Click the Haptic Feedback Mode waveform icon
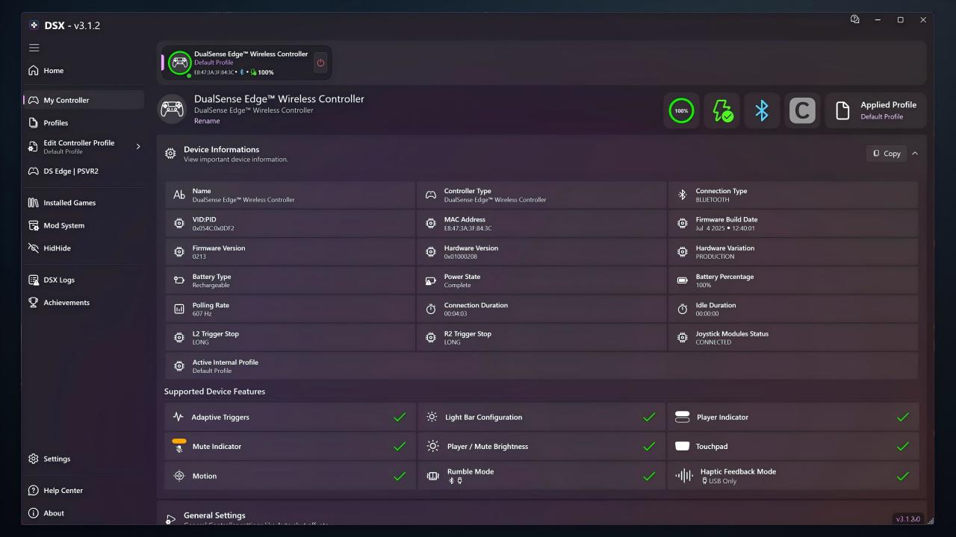Viewport: 956px width, 537px height. [684, 476]
